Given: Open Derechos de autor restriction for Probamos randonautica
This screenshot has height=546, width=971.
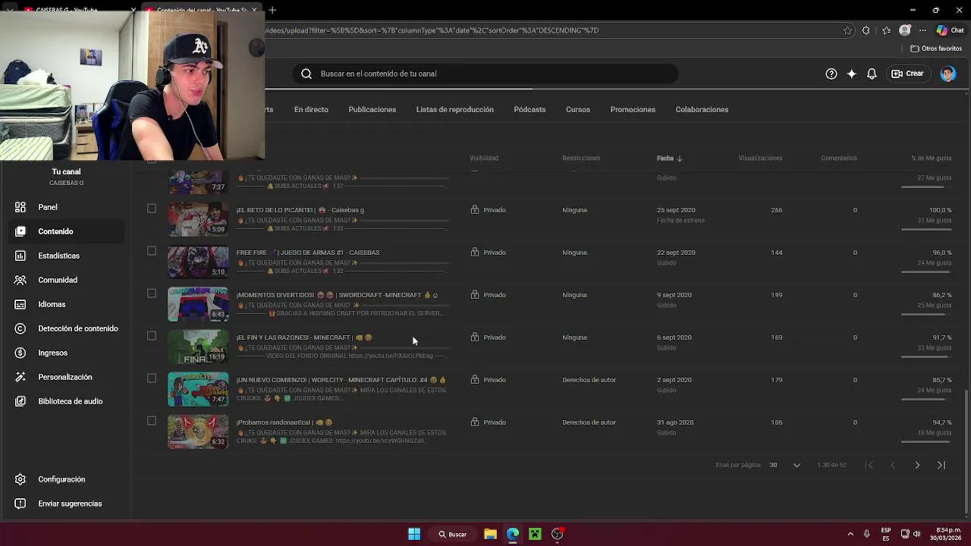Looking at the screenshot, I should (x=589, y=422).
